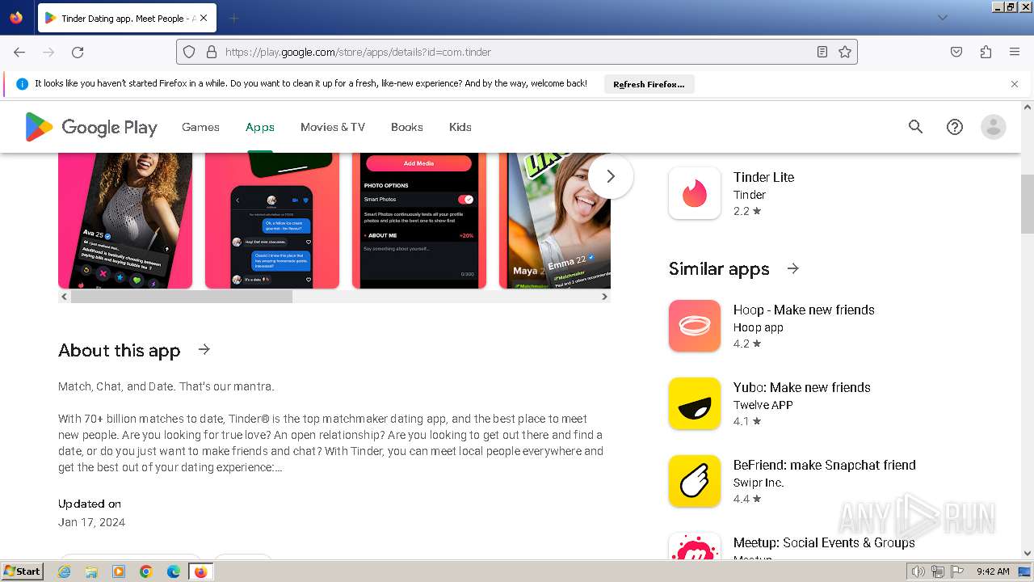Open Internet Explorer from the taskbar
Screen dimensions: 1034x582
pos(65,571)
